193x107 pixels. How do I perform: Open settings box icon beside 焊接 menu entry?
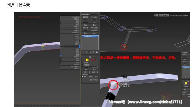click(61, 62)
